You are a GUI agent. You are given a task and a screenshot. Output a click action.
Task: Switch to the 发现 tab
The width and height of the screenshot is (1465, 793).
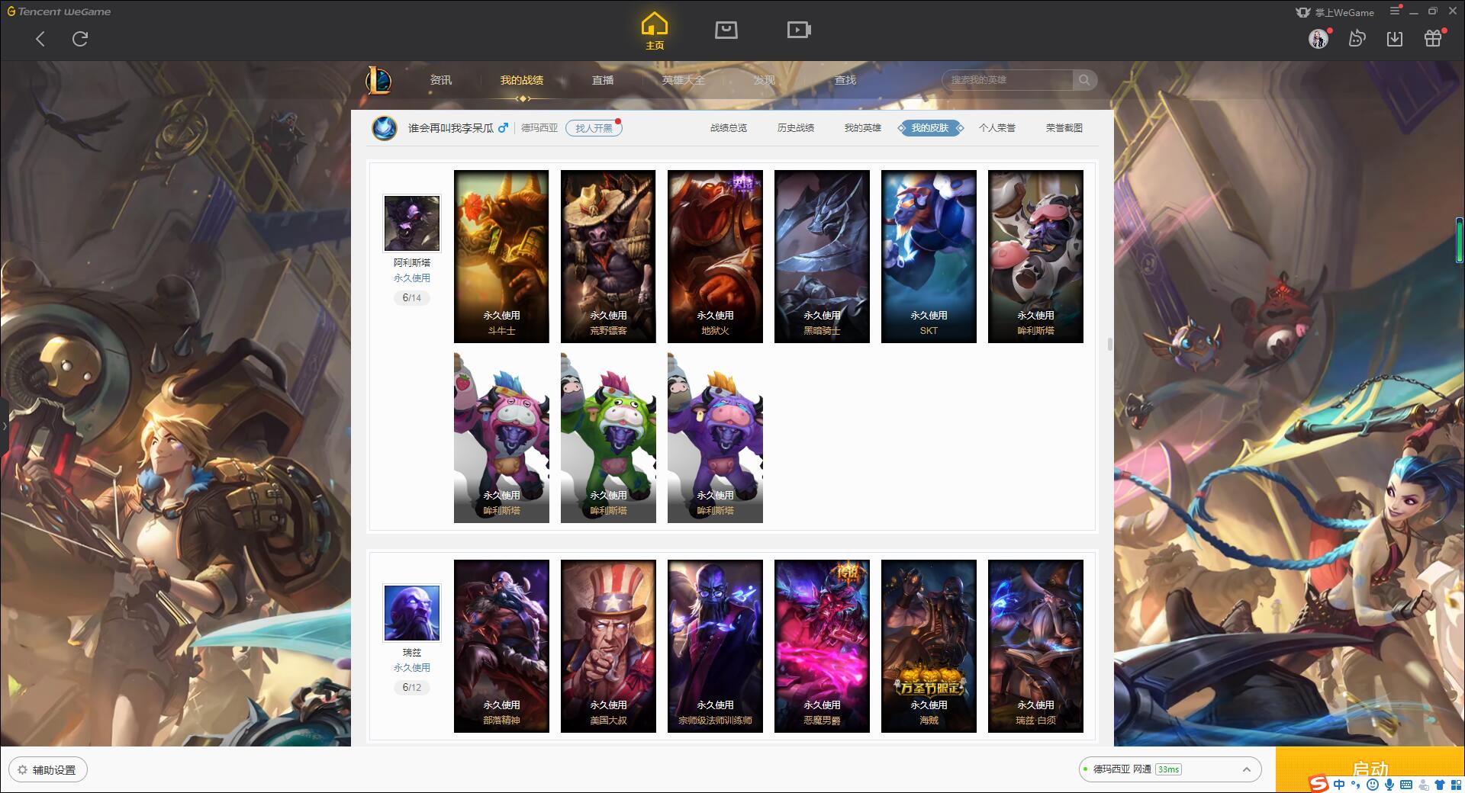(764, 80)
